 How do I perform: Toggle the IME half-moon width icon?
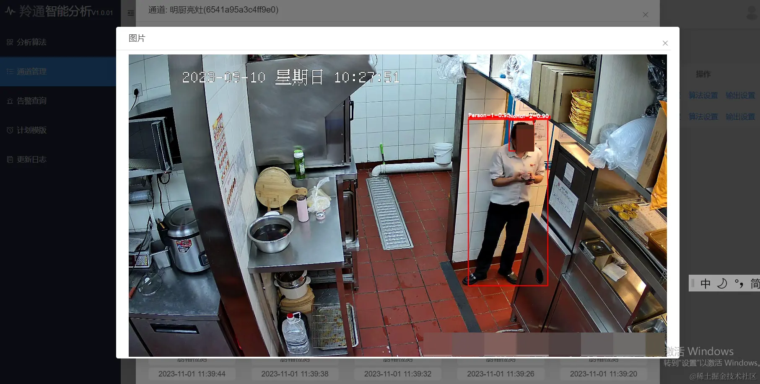tap(722, 283)
